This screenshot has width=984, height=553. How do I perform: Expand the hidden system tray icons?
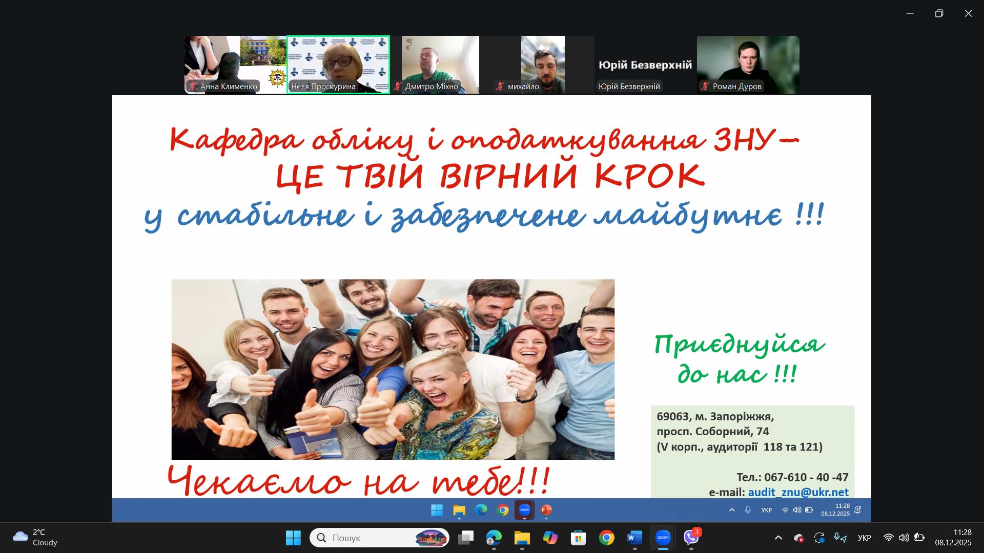coord(778,538)
